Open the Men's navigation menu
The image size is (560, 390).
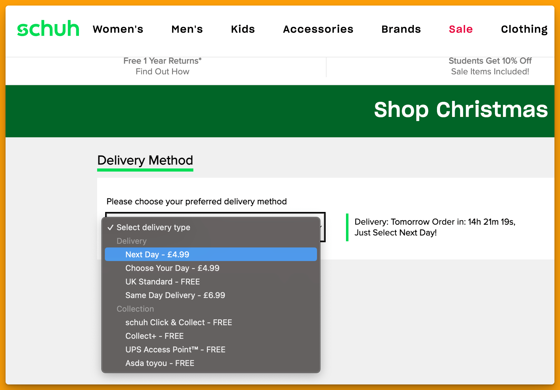(187, 29)
